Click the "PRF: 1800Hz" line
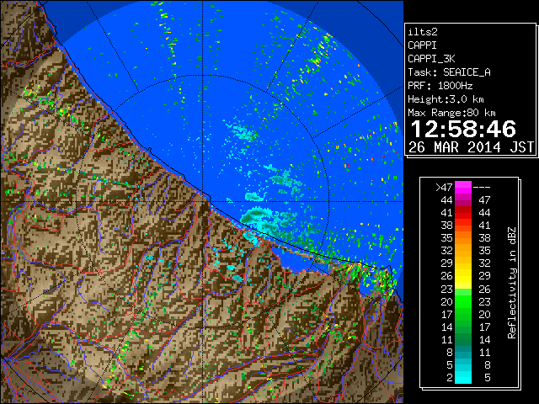539x404 pixels. click(x=440, y=86)
